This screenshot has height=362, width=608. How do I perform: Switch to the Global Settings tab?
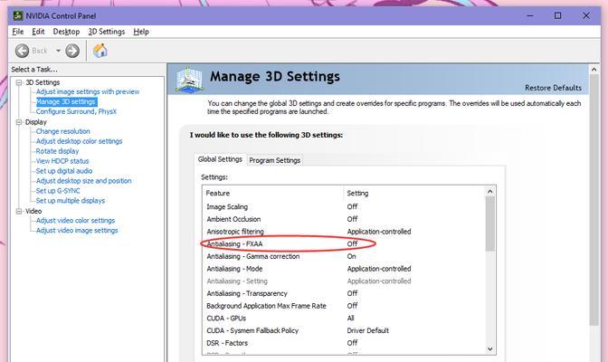point(220,159)
